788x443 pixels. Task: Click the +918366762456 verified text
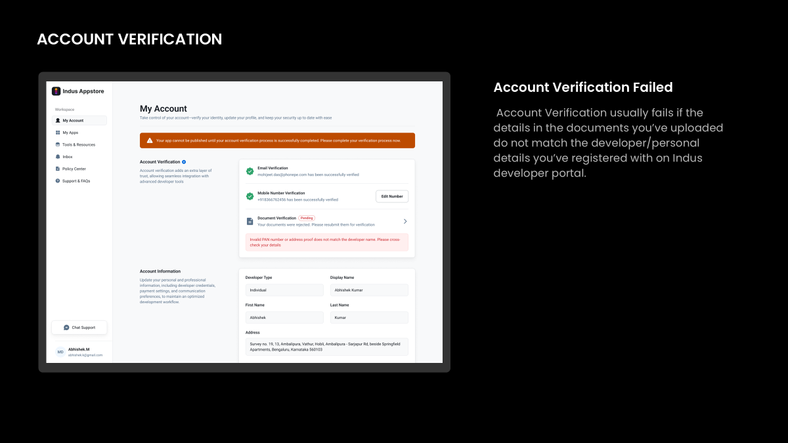[x=297, y=200]
